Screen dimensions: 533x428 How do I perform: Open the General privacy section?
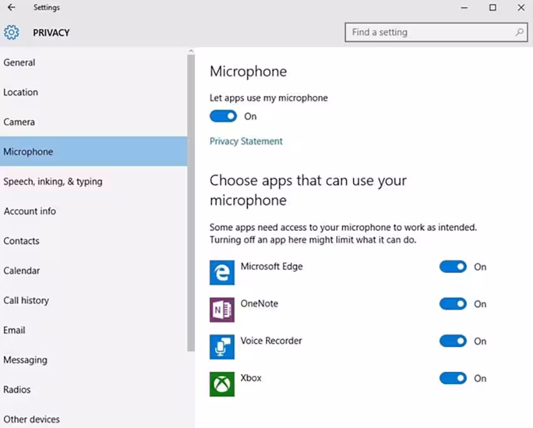tap(93, 63)
